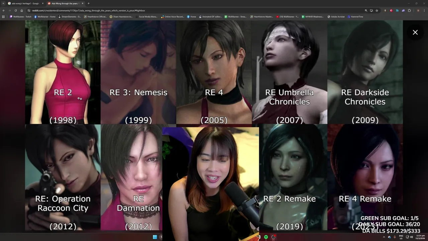Screen dimensions: 428x241
Task: Show hidden system tray icons
Action: (384, 237)
